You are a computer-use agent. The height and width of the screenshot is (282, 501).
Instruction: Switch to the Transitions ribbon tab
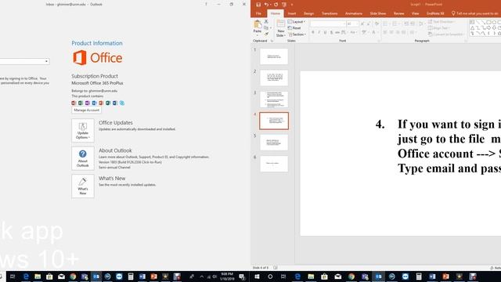(x=330, y=13)
